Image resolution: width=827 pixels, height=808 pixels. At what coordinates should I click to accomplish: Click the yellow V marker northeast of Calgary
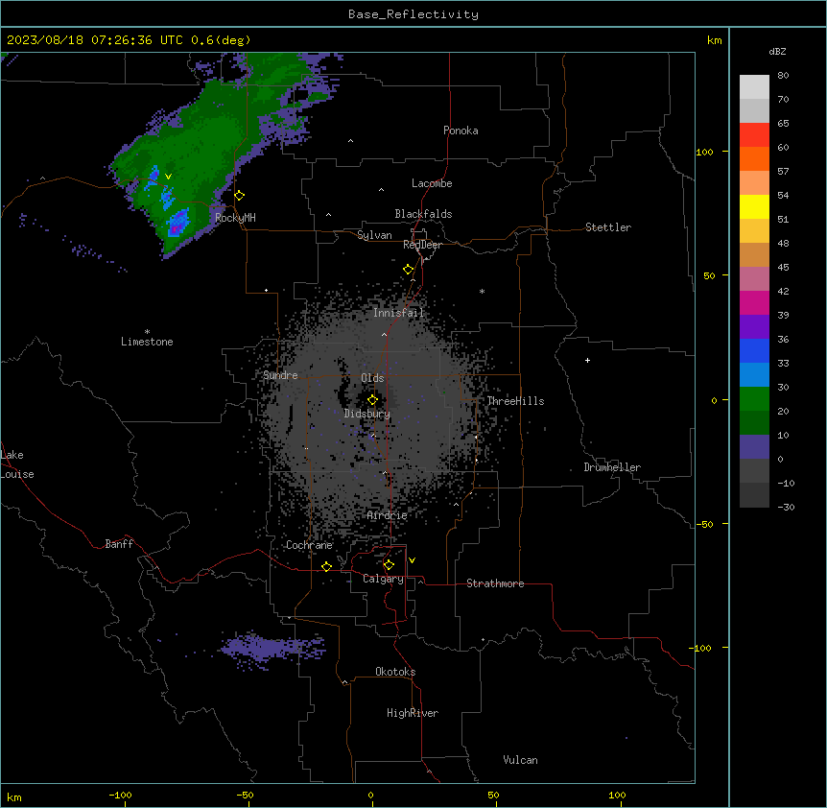click(412, 560)
